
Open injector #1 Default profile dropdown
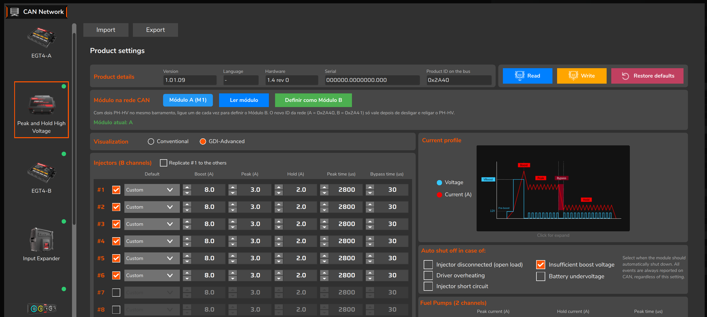[152, 190]
